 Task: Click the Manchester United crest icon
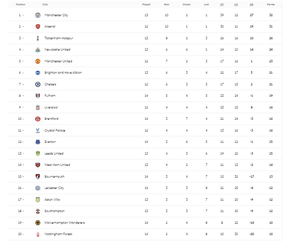coord(38,61)
